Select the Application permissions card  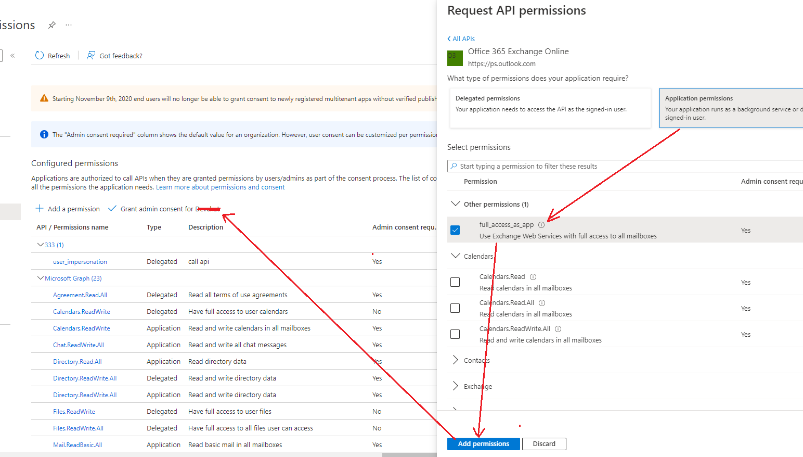click(x=731, y=108)
